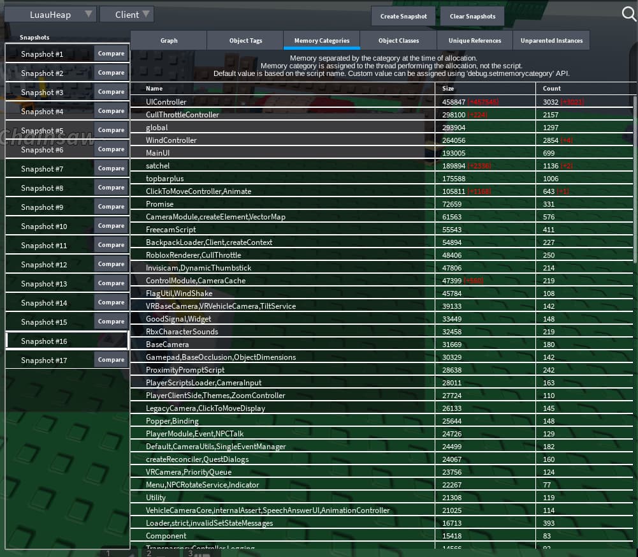Click count value 2157

(551, 115)
